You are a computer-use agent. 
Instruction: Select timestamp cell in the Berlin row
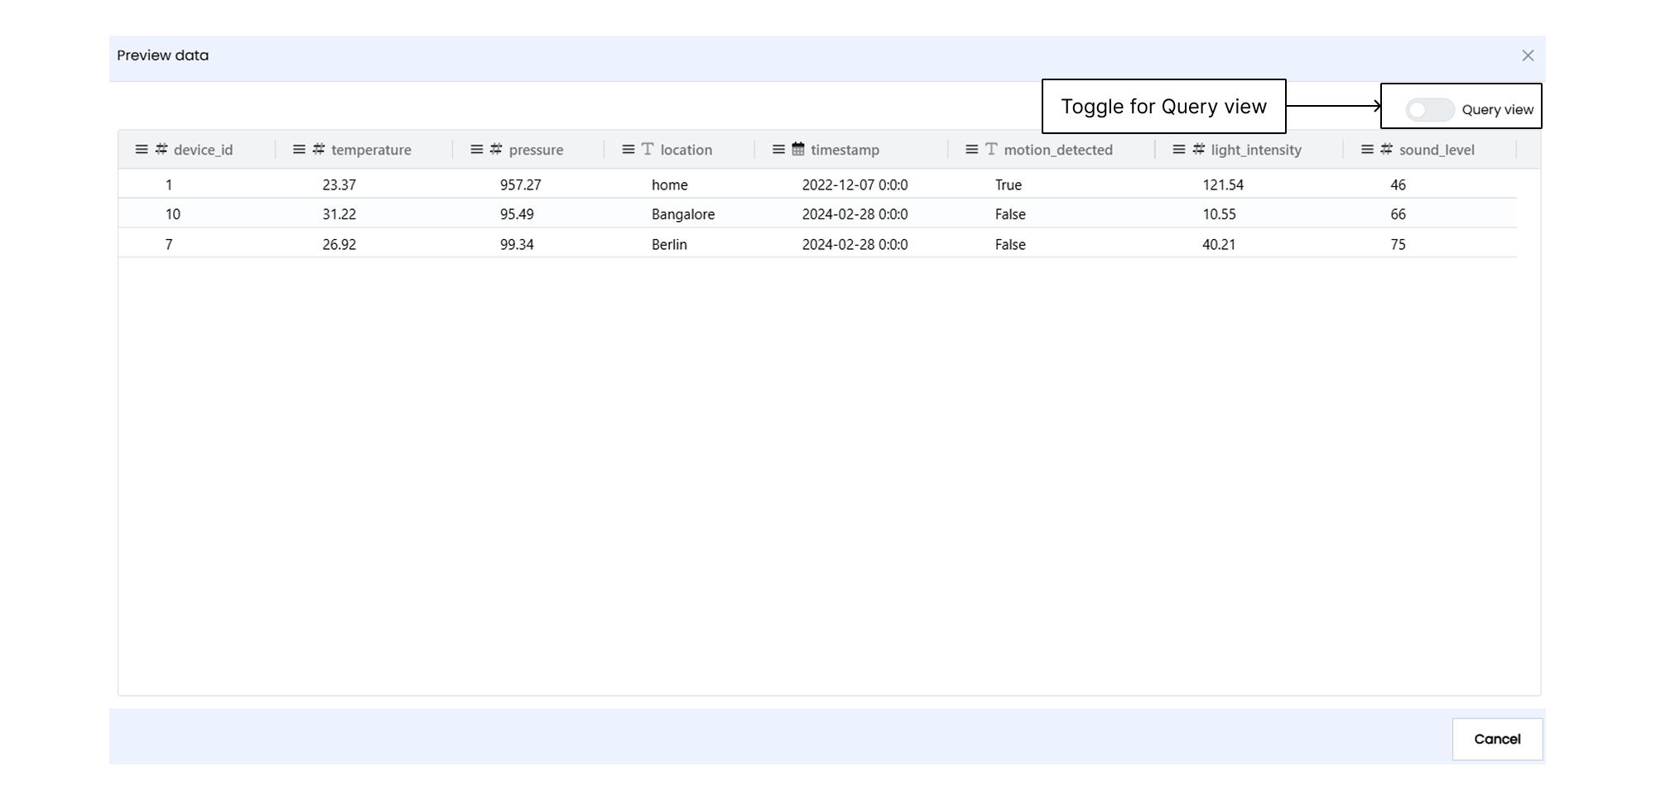coord(855,244)
